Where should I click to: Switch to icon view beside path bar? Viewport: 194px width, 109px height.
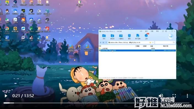click(x=103, y=42)
